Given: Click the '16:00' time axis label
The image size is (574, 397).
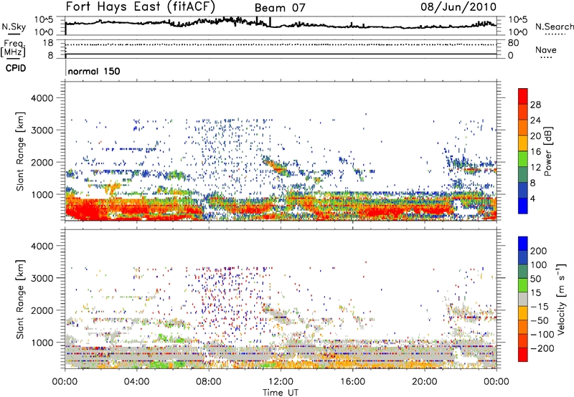Looking at the screenshot, I should 352,382.
